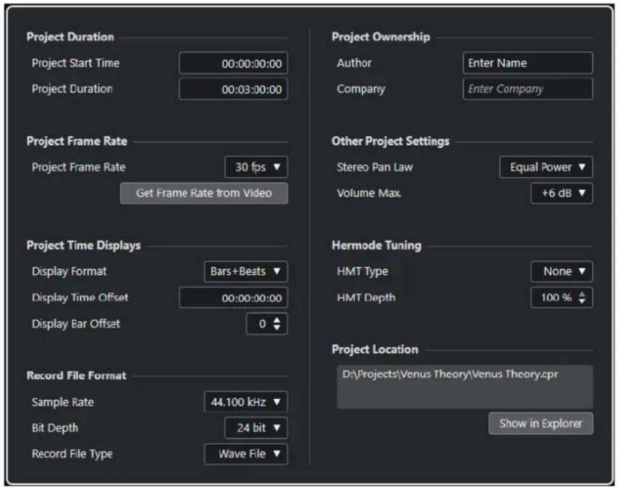Screen dimensions: 618x487
Task: Click the Display Bar Offset label
Action: [76, 324]
